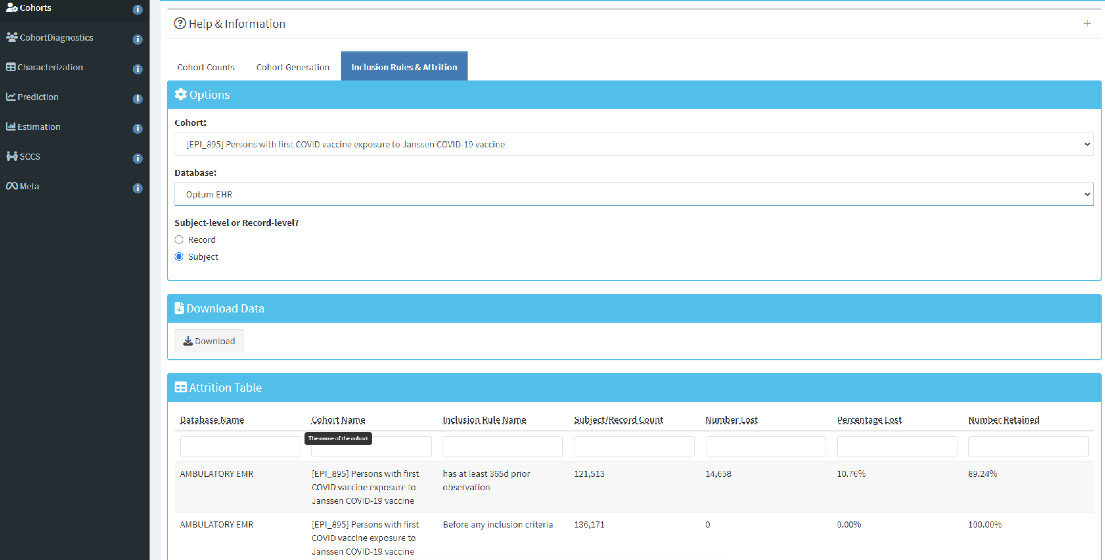Select the Record radio button
Image resolution: width=1105 pixels, height=560 pixels.
tap(179, 239)
